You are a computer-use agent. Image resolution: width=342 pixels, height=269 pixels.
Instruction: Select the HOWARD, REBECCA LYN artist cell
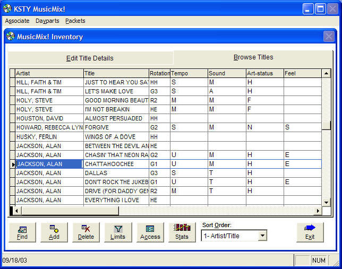(x=49, y=127)
